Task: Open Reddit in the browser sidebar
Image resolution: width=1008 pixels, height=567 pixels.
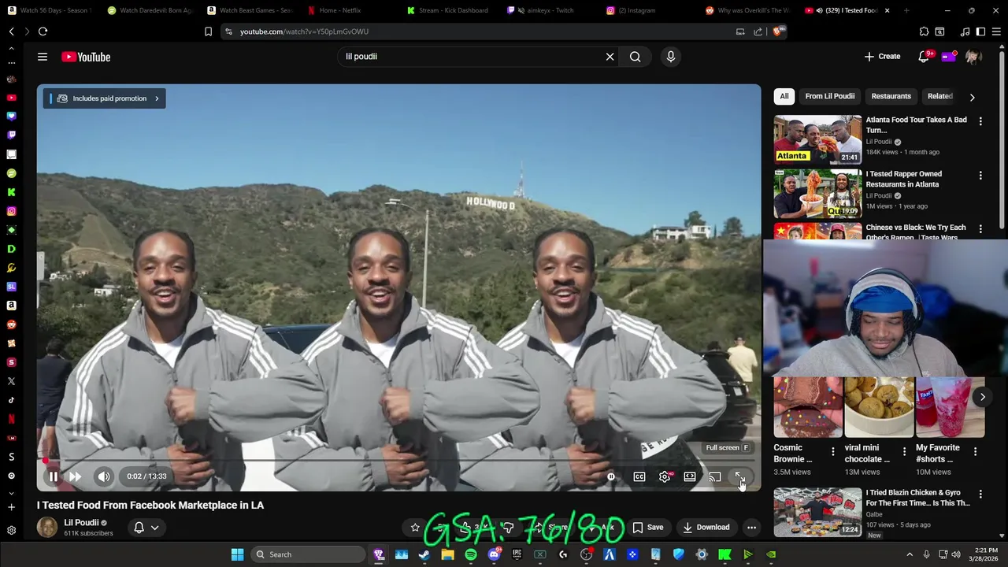Action: (x=11, y=324)
